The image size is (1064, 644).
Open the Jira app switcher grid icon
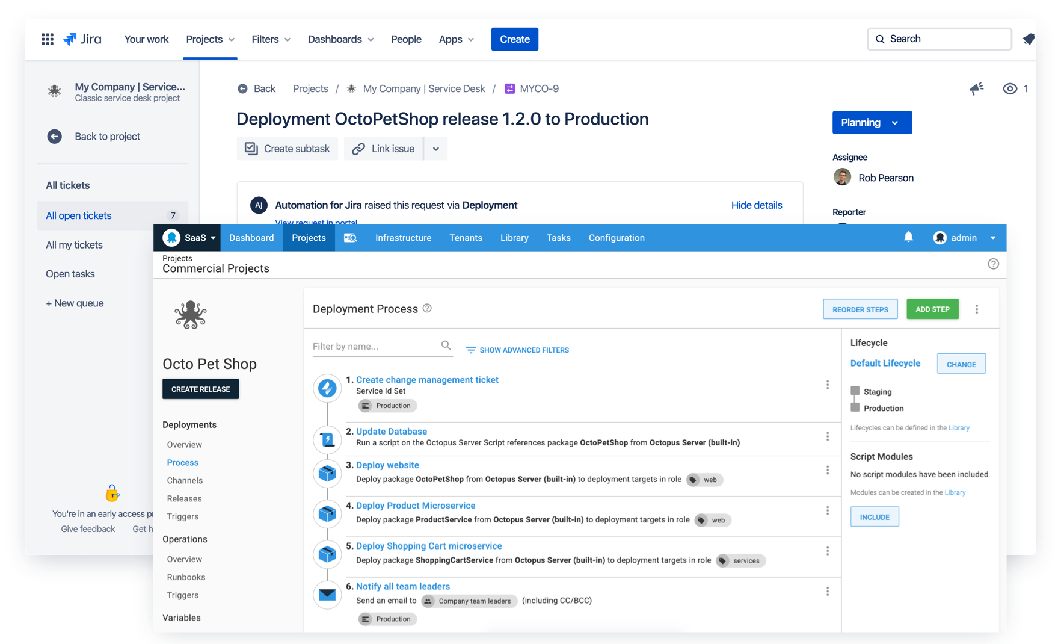[x=47, y=39]
